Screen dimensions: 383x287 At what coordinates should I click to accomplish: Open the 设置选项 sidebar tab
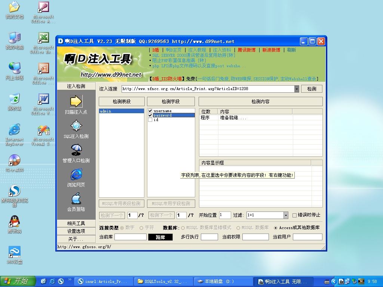click(76, 231)
